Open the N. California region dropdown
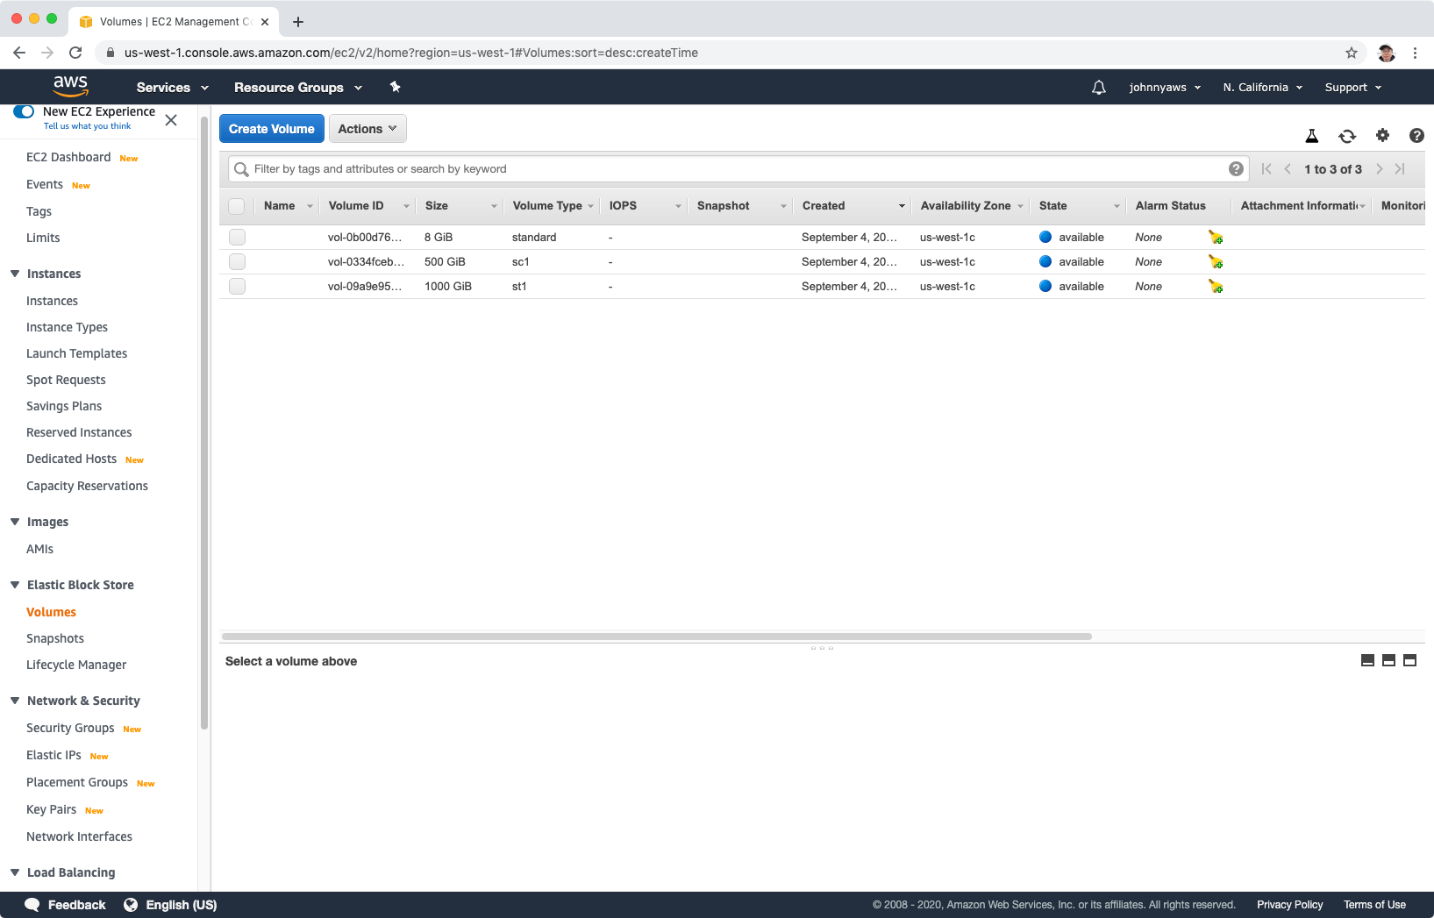Image resolution: width=1434 pixels, height=918 pixels. (x=1263, y=88)
